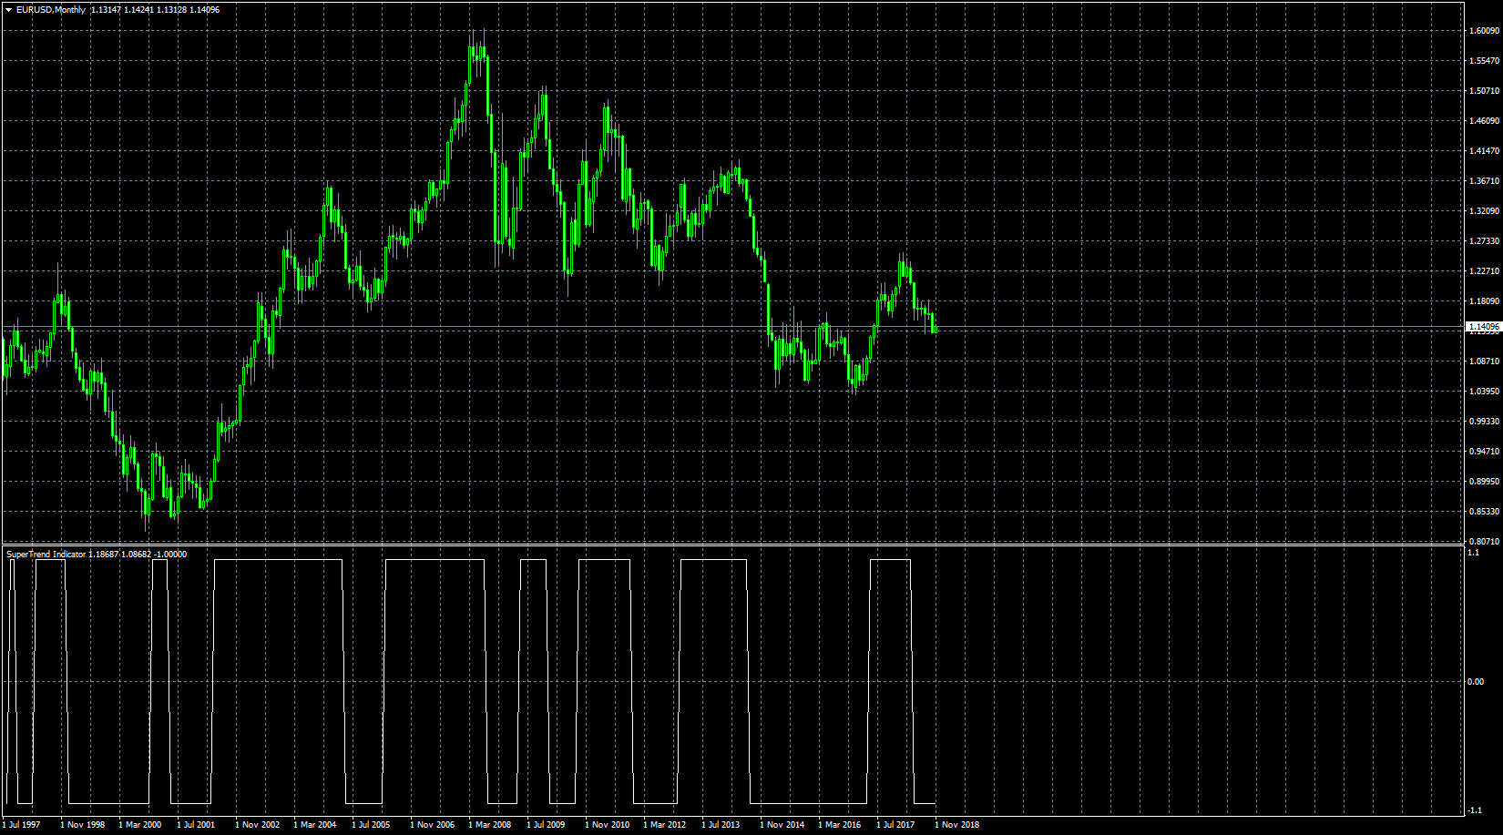
Task: Select the 1.27330 price axis label
Action: pyautogui.click(x=1484, y=241)
